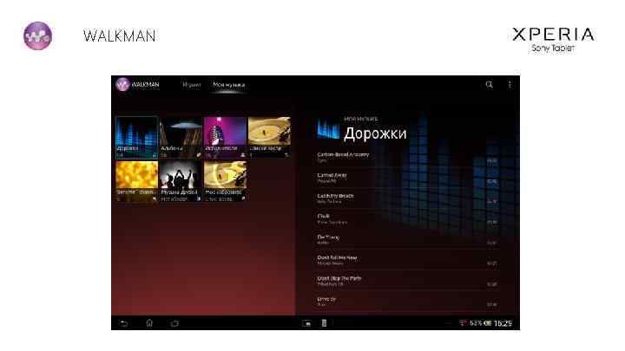The width and height of the screenshot is (625, 351).
Task: Play the Chalk track
Action: 407,219
